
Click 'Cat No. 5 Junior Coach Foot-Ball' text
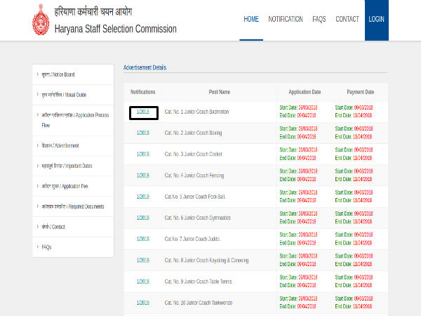pos(195,197)
